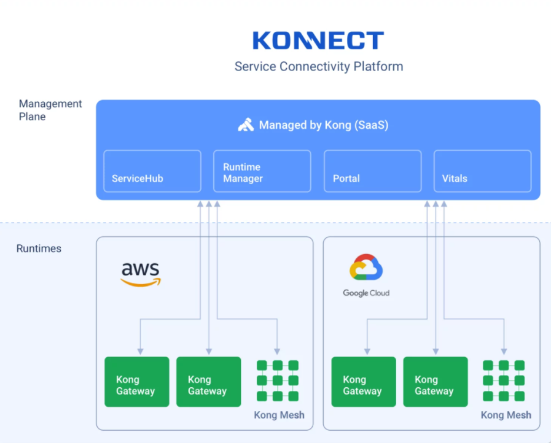551x443 pixels.
Task: Click the "Runtimes" label
Action: (x=39, y=248)
